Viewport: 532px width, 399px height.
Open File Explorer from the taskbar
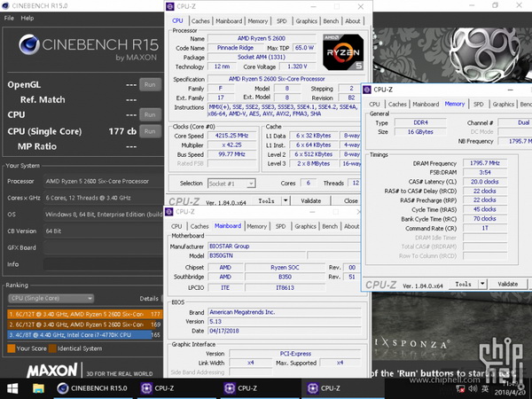click(38, 388)
